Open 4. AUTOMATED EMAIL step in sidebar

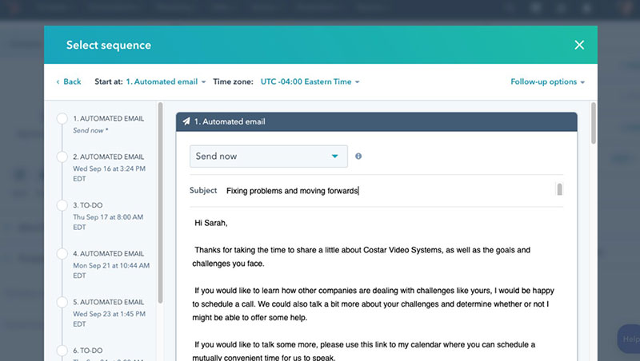(109, 253)
